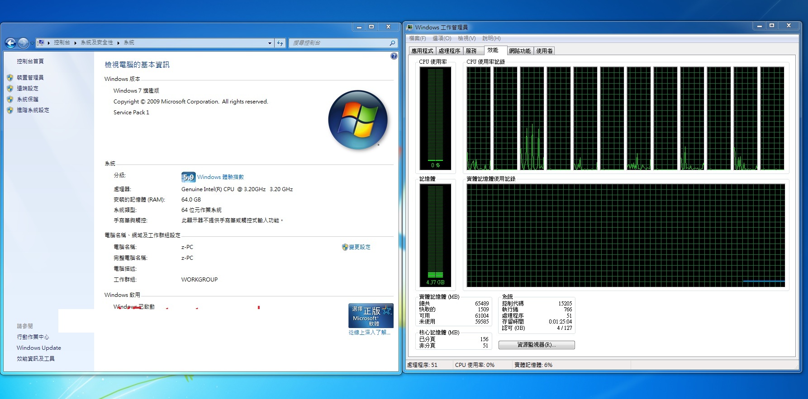This screenshot has height=399, width=808.
Task: Open the blue help question mark icon
Action: point(394,56)
